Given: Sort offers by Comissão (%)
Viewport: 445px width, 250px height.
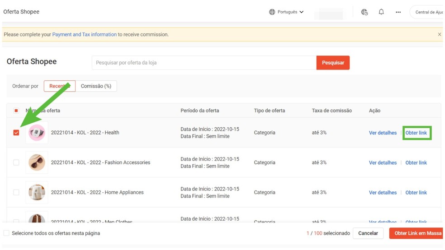Looking at the screenshot, I should click(96, 86).
